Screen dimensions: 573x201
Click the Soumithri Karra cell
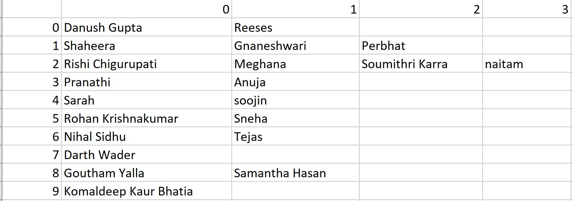click(x=421, y=64)
